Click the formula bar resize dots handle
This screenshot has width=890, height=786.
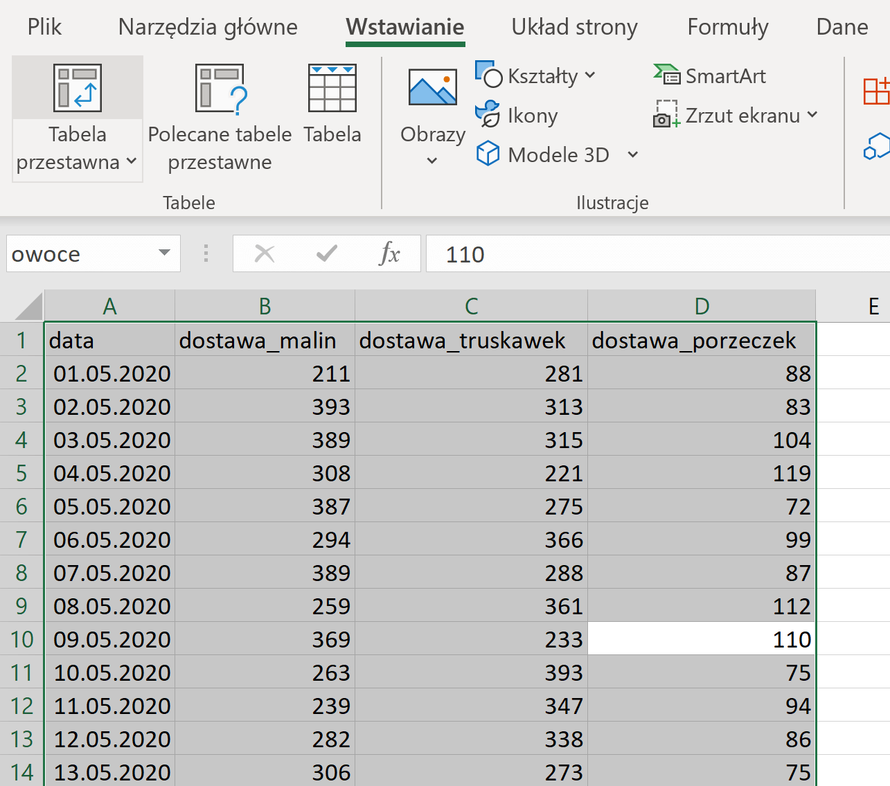[206, 253]
